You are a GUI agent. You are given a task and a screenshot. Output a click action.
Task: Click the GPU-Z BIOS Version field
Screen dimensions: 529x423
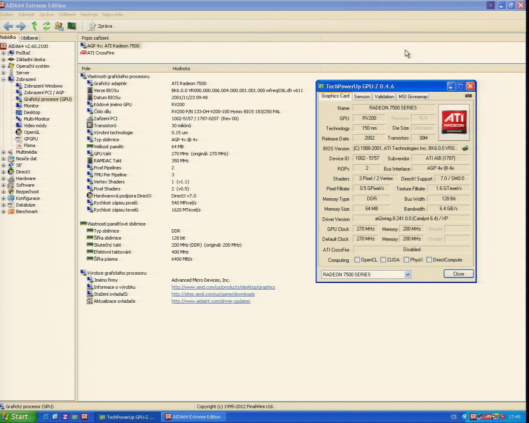406,148
